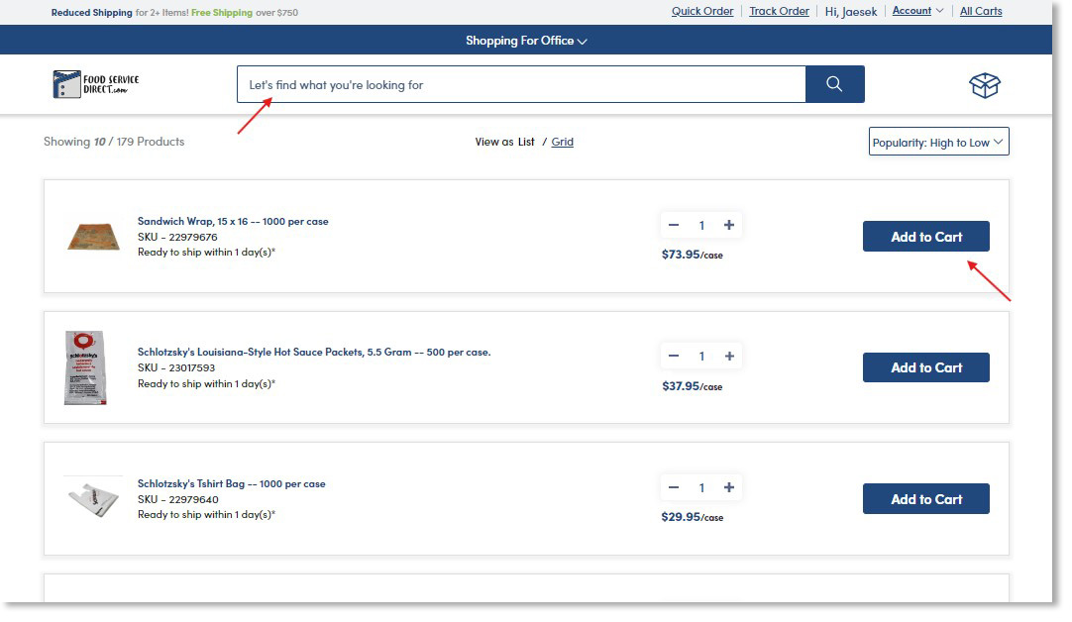Open the Tshirt Bag product image

point(94,499)
